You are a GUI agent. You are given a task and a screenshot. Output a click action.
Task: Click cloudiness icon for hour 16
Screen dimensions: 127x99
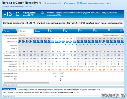74,42
